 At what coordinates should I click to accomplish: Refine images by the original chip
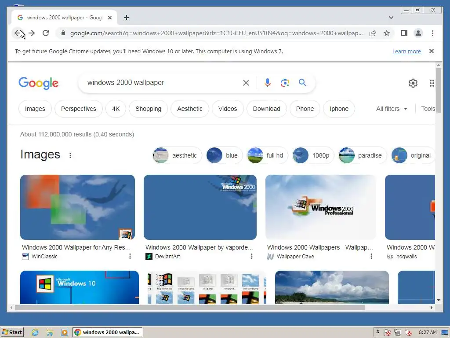tap(413, 155)
